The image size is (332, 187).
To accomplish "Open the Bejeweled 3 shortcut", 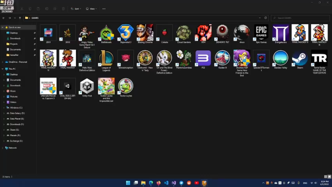I will 126,34.
